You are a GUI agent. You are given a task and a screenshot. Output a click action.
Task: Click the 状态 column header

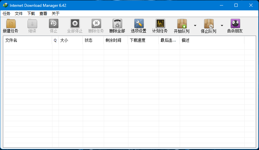pos(93,40)
